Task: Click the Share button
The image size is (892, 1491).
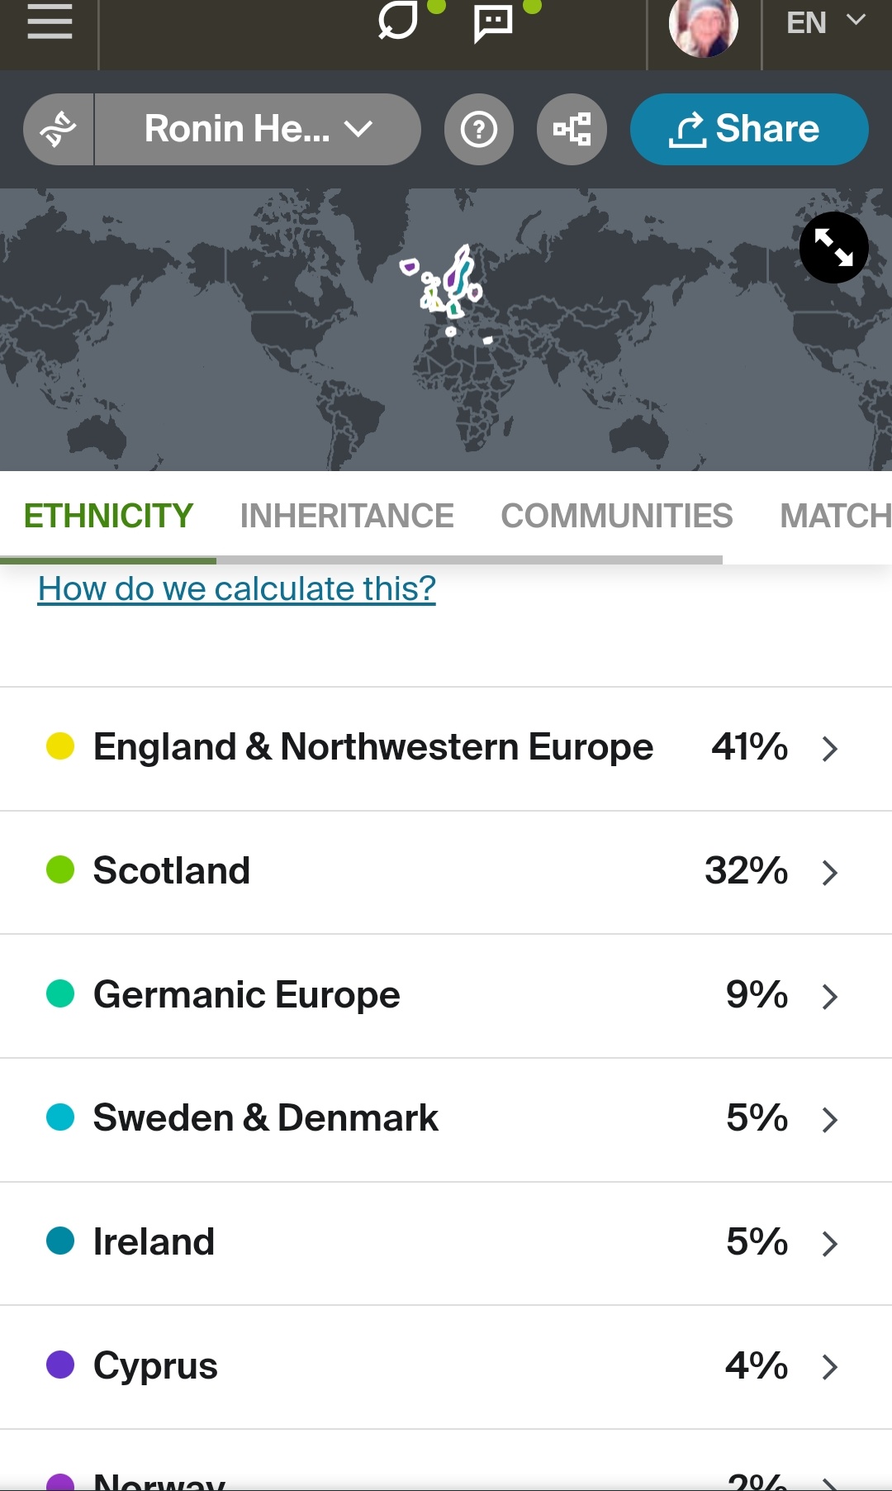Action: click(748, 129)
